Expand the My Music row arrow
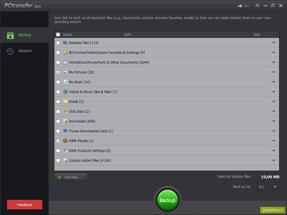Image resolution: width=287 pixels, height=215 pixels. click(274, 82)
